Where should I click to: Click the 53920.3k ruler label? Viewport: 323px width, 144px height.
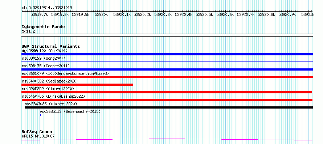tap(163, 14)
